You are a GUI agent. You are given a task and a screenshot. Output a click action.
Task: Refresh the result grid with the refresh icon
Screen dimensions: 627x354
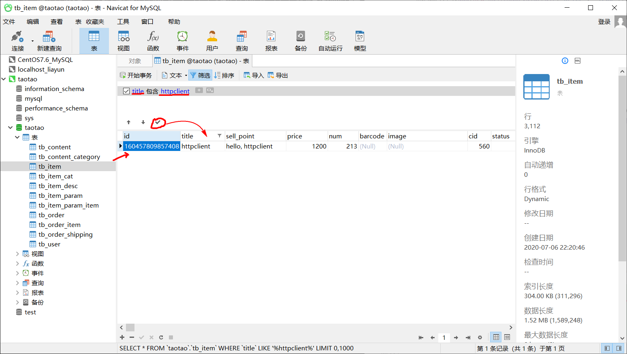(x=161, y=337)
